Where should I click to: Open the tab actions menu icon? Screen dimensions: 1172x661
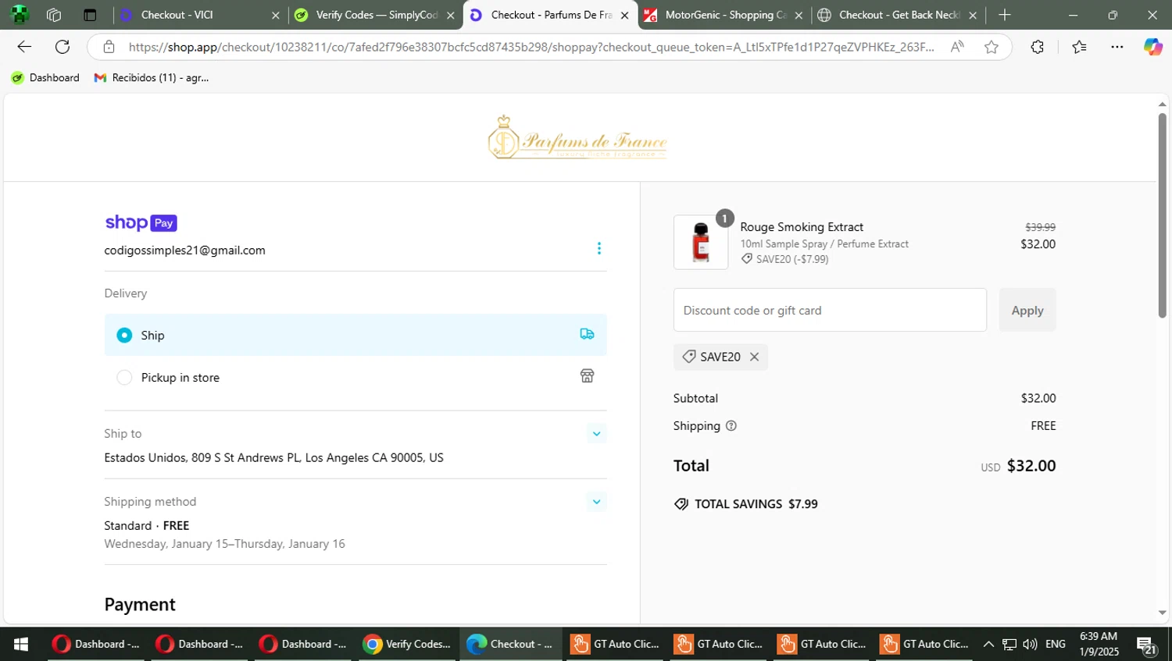click(x=90, y=15)
